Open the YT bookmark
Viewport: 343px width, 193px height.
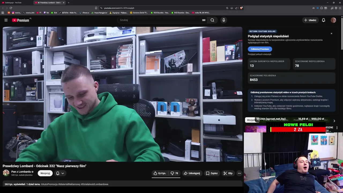39,13
